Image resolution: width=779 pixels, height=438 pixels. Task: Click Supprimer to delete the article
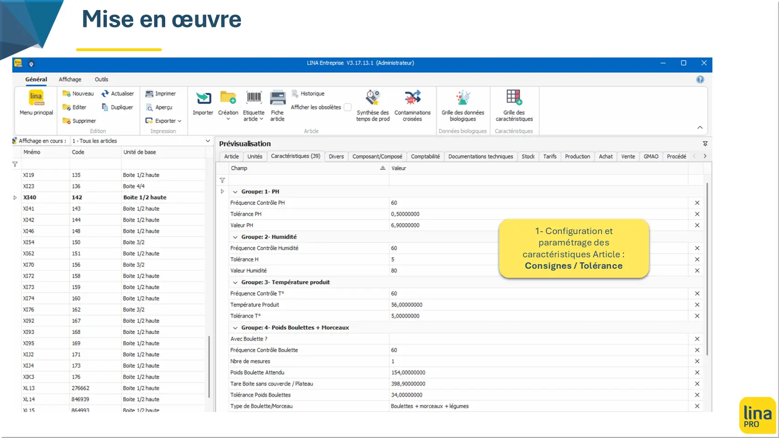79,121
